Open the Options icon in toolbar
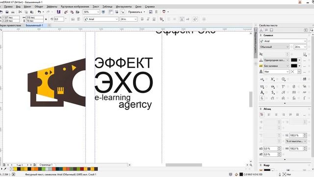Image resolution: width=314 pixels, height=177 pixels. tap(151, 12)
